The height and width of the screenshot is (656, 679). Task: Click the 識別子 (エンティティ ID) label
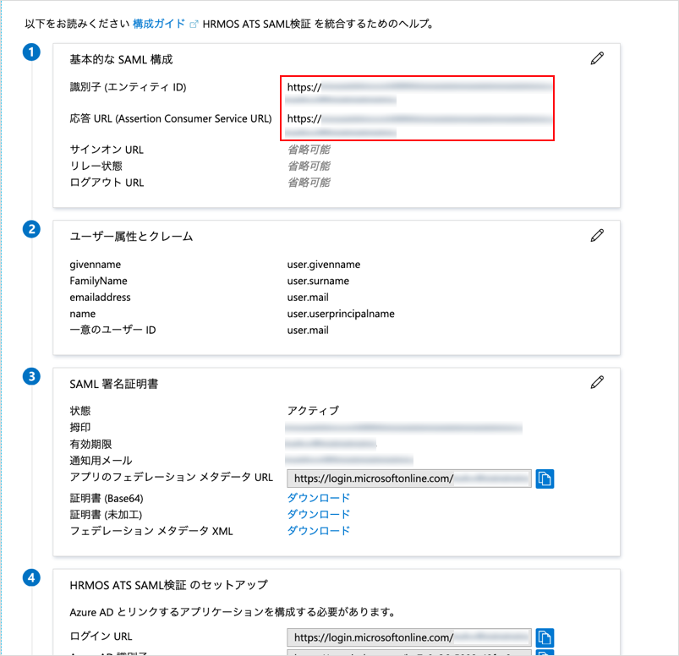128,87
